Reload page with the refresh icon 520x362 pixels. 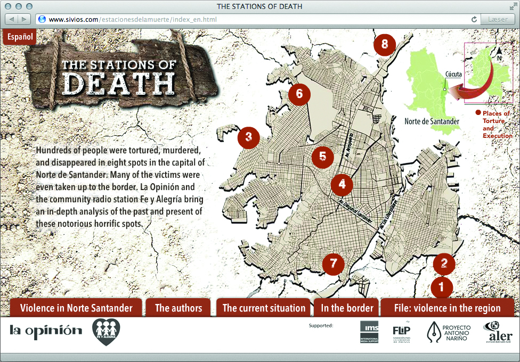[x=474, y=19]
